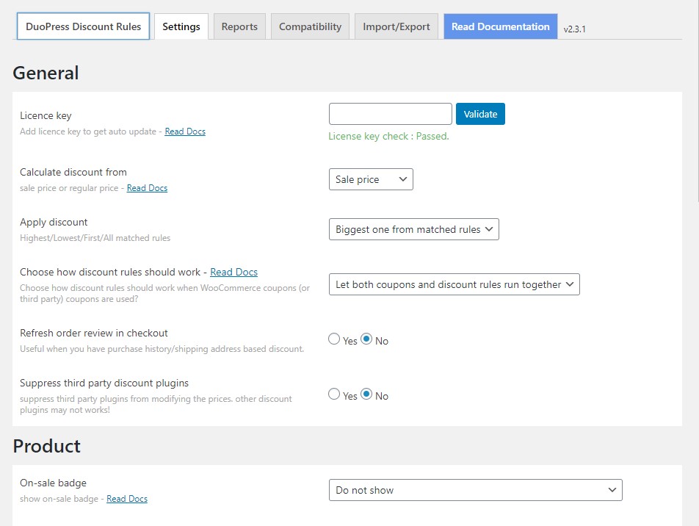This screenshot has width=699, height=526.
Task: Open Read Docs link beside discount rules work
Action: tap(233, 272)
